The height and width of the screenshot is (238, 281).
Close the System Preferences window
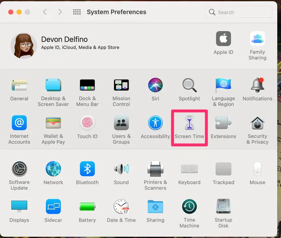[x=11, y=12]
